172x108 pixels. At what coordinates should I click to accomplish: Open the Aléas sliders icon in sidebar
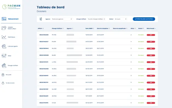(x=4, y=56)
